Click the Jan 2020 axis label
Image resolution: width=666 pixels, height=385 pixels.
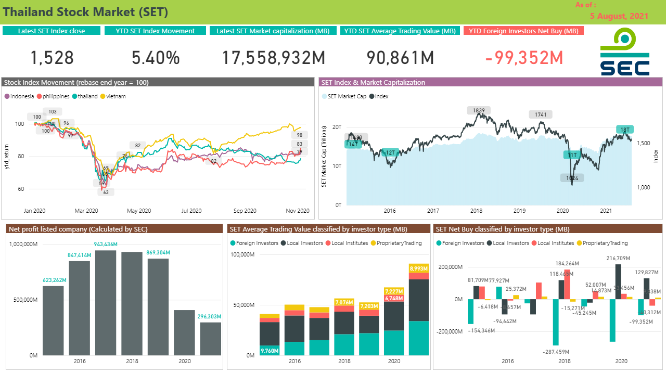coord(35,211)
